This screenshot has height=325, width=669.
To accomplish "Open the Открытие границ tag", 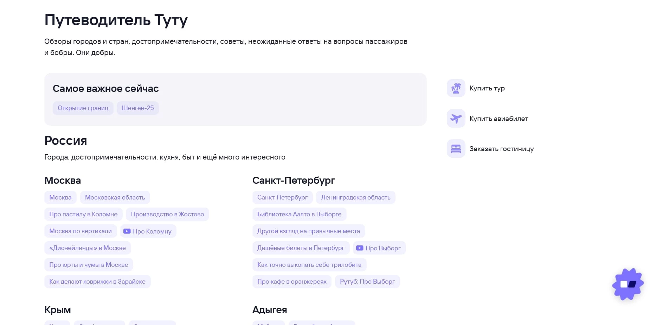I will [x=83, y=108].
